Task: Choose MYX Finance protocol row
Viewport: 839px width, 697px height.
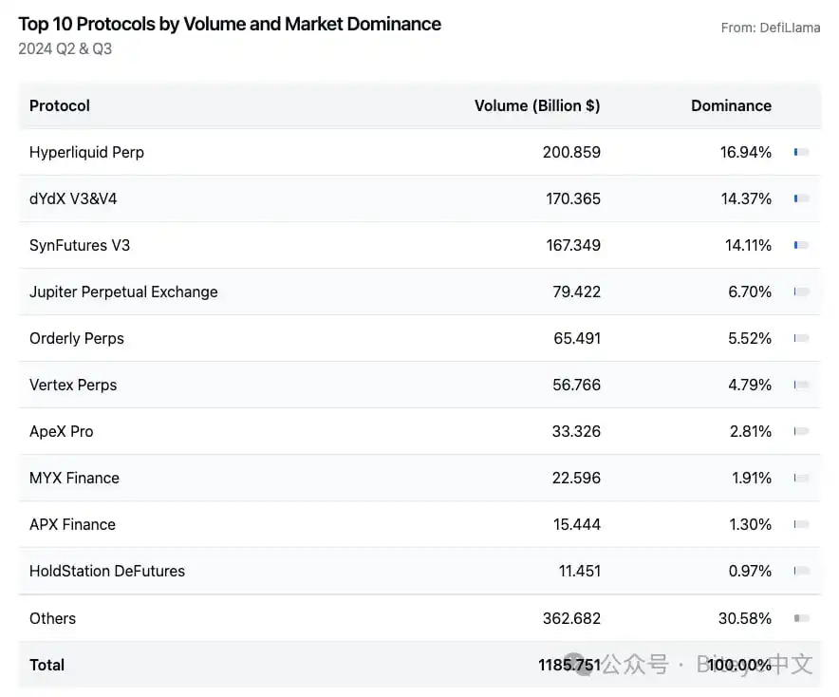Action: 74,478
